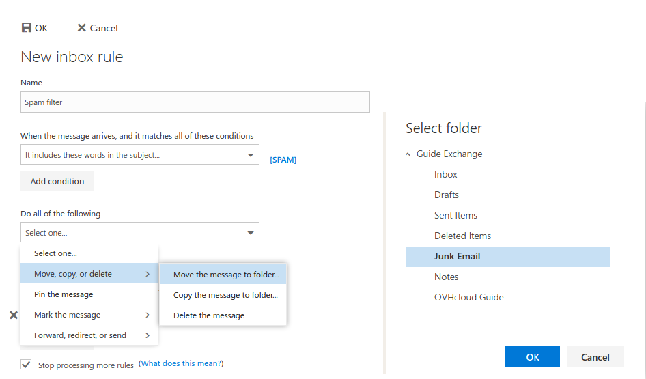
Task: Toggle Stop processing more rules checkbox
Action: pyautogui.click(x=26, y=365)
